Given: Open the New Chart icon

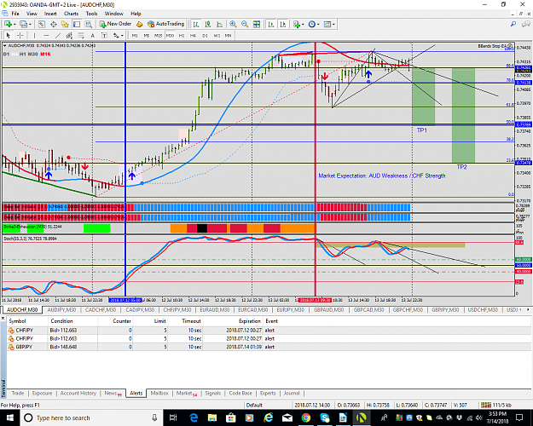Looking at the screenshot, I should (8, 24).
